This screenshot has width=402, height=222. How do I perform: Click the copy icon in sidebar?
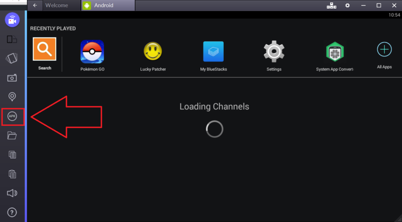pos(12,155)
